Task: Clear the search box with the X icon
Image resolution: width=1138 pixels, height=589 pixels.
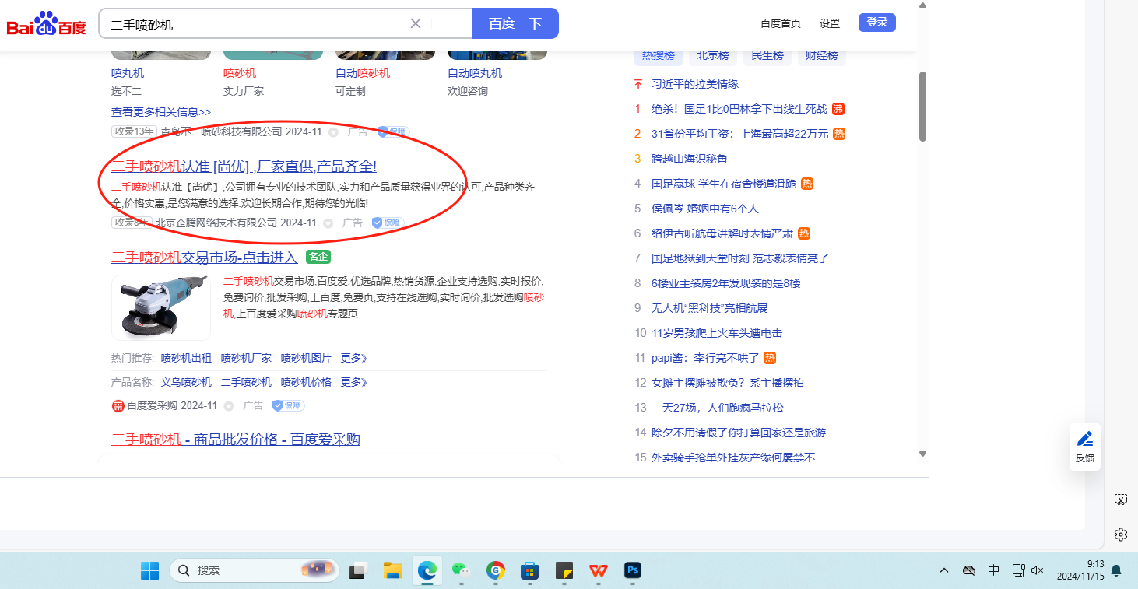Action: [x=416, y=23]
